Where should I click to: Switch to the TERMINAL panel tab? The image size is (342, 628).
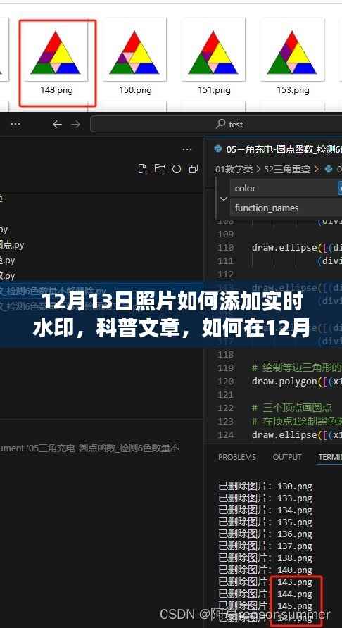click(x=330, y=457)
